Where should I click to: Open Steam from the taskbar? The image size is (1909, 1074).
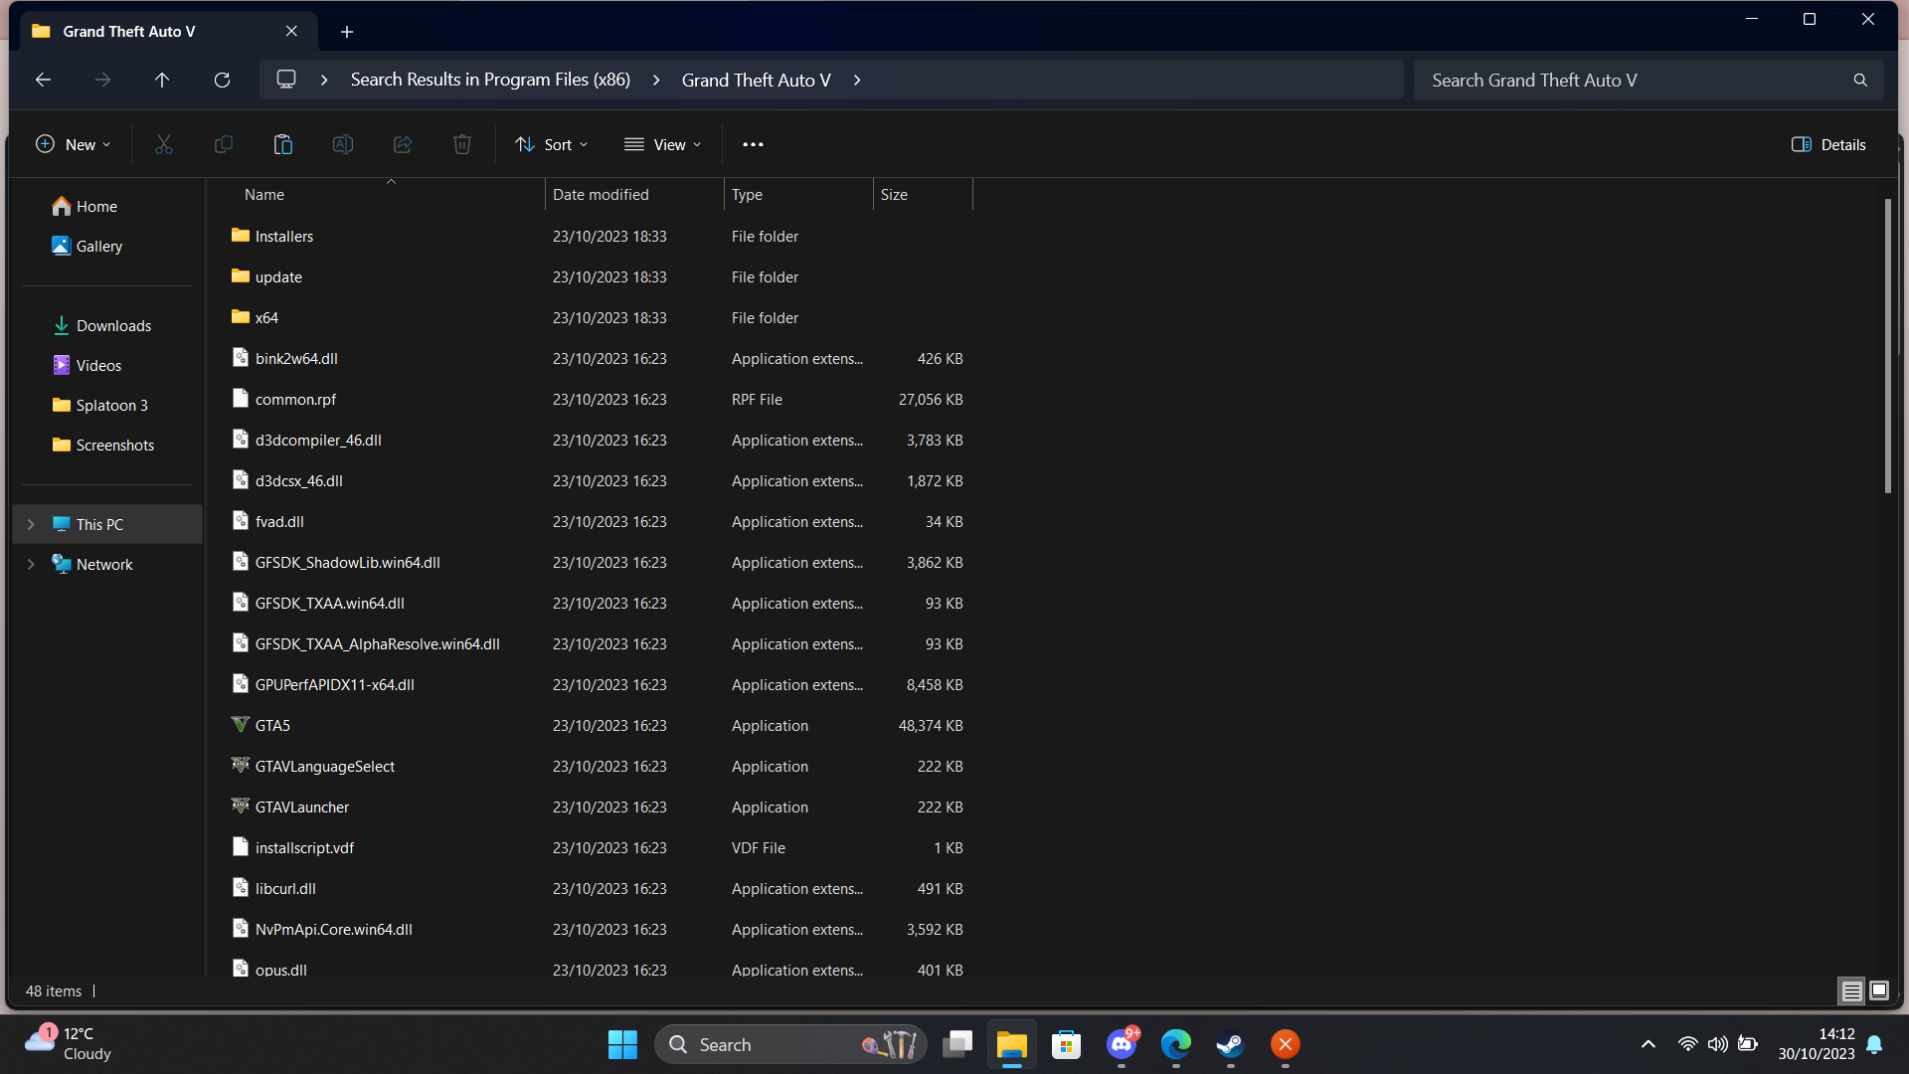pos(1230,1044)
